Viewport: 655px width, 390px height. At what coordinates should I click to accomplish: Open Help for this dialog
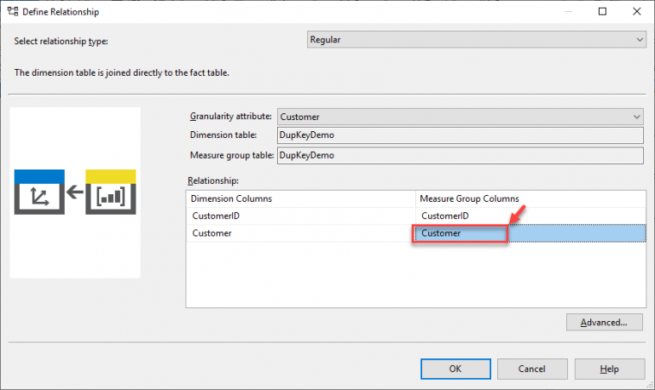pyautogui.click(x=609, y=369)
